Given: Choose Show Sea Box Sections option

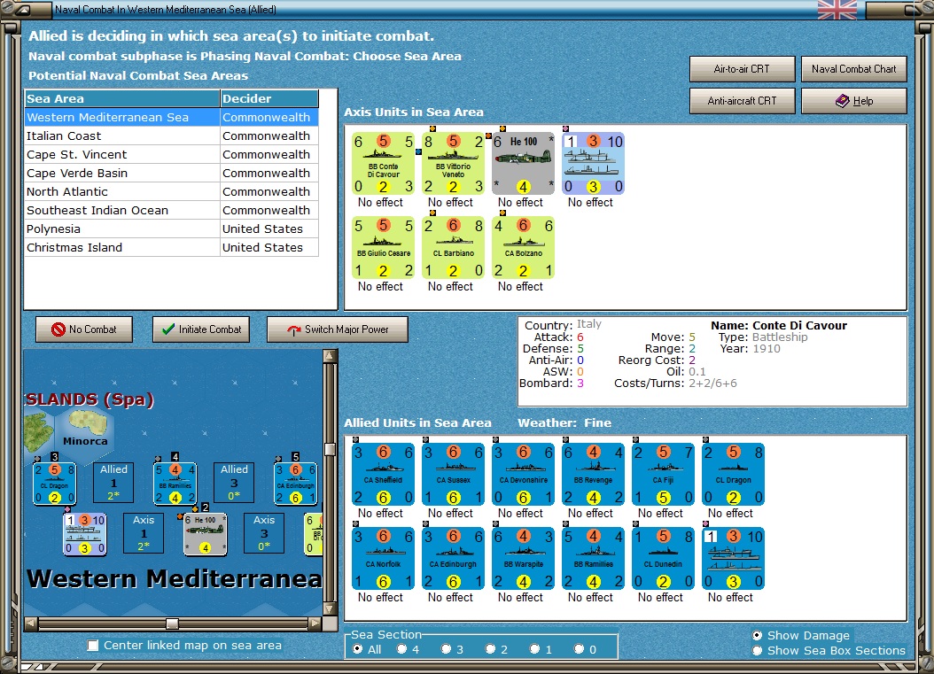Looking at the screenshot, I should tap(757, 651).
